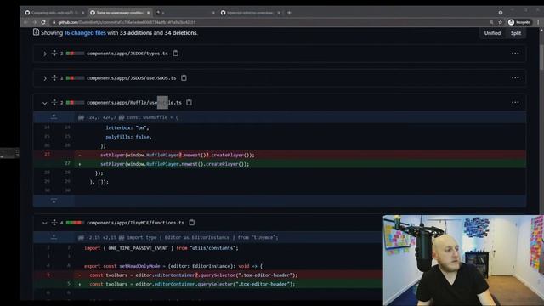
Task: Expand lines above the Ruffle hunk
Action: 54,117
